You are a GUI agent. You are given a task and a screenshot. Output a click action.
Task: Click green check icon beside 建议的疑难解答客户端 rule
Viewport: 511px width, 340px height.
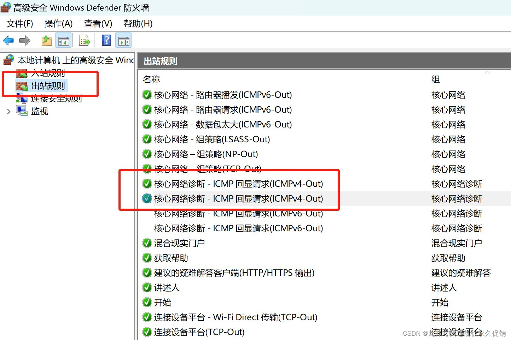(147, 273)
